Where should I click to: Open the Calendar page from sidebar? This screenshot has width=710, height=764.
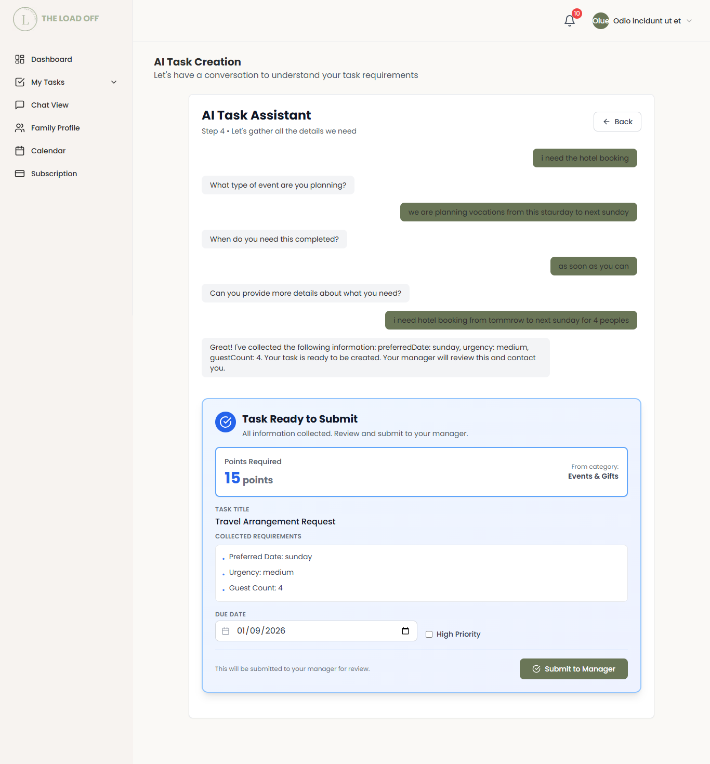tap(67, 151)
